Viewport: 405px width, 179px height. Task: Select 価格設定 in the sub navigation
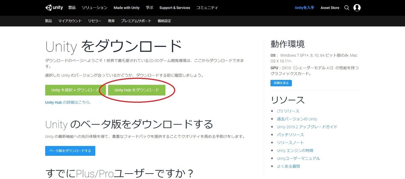[164, 21]
